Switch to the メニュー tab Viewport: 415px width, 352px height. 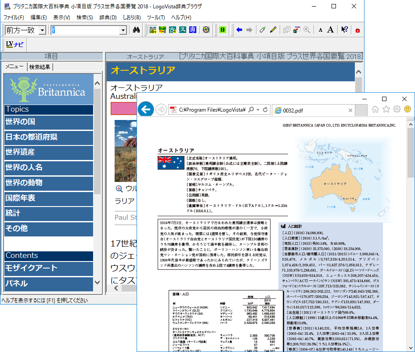(x=15, y=67)
